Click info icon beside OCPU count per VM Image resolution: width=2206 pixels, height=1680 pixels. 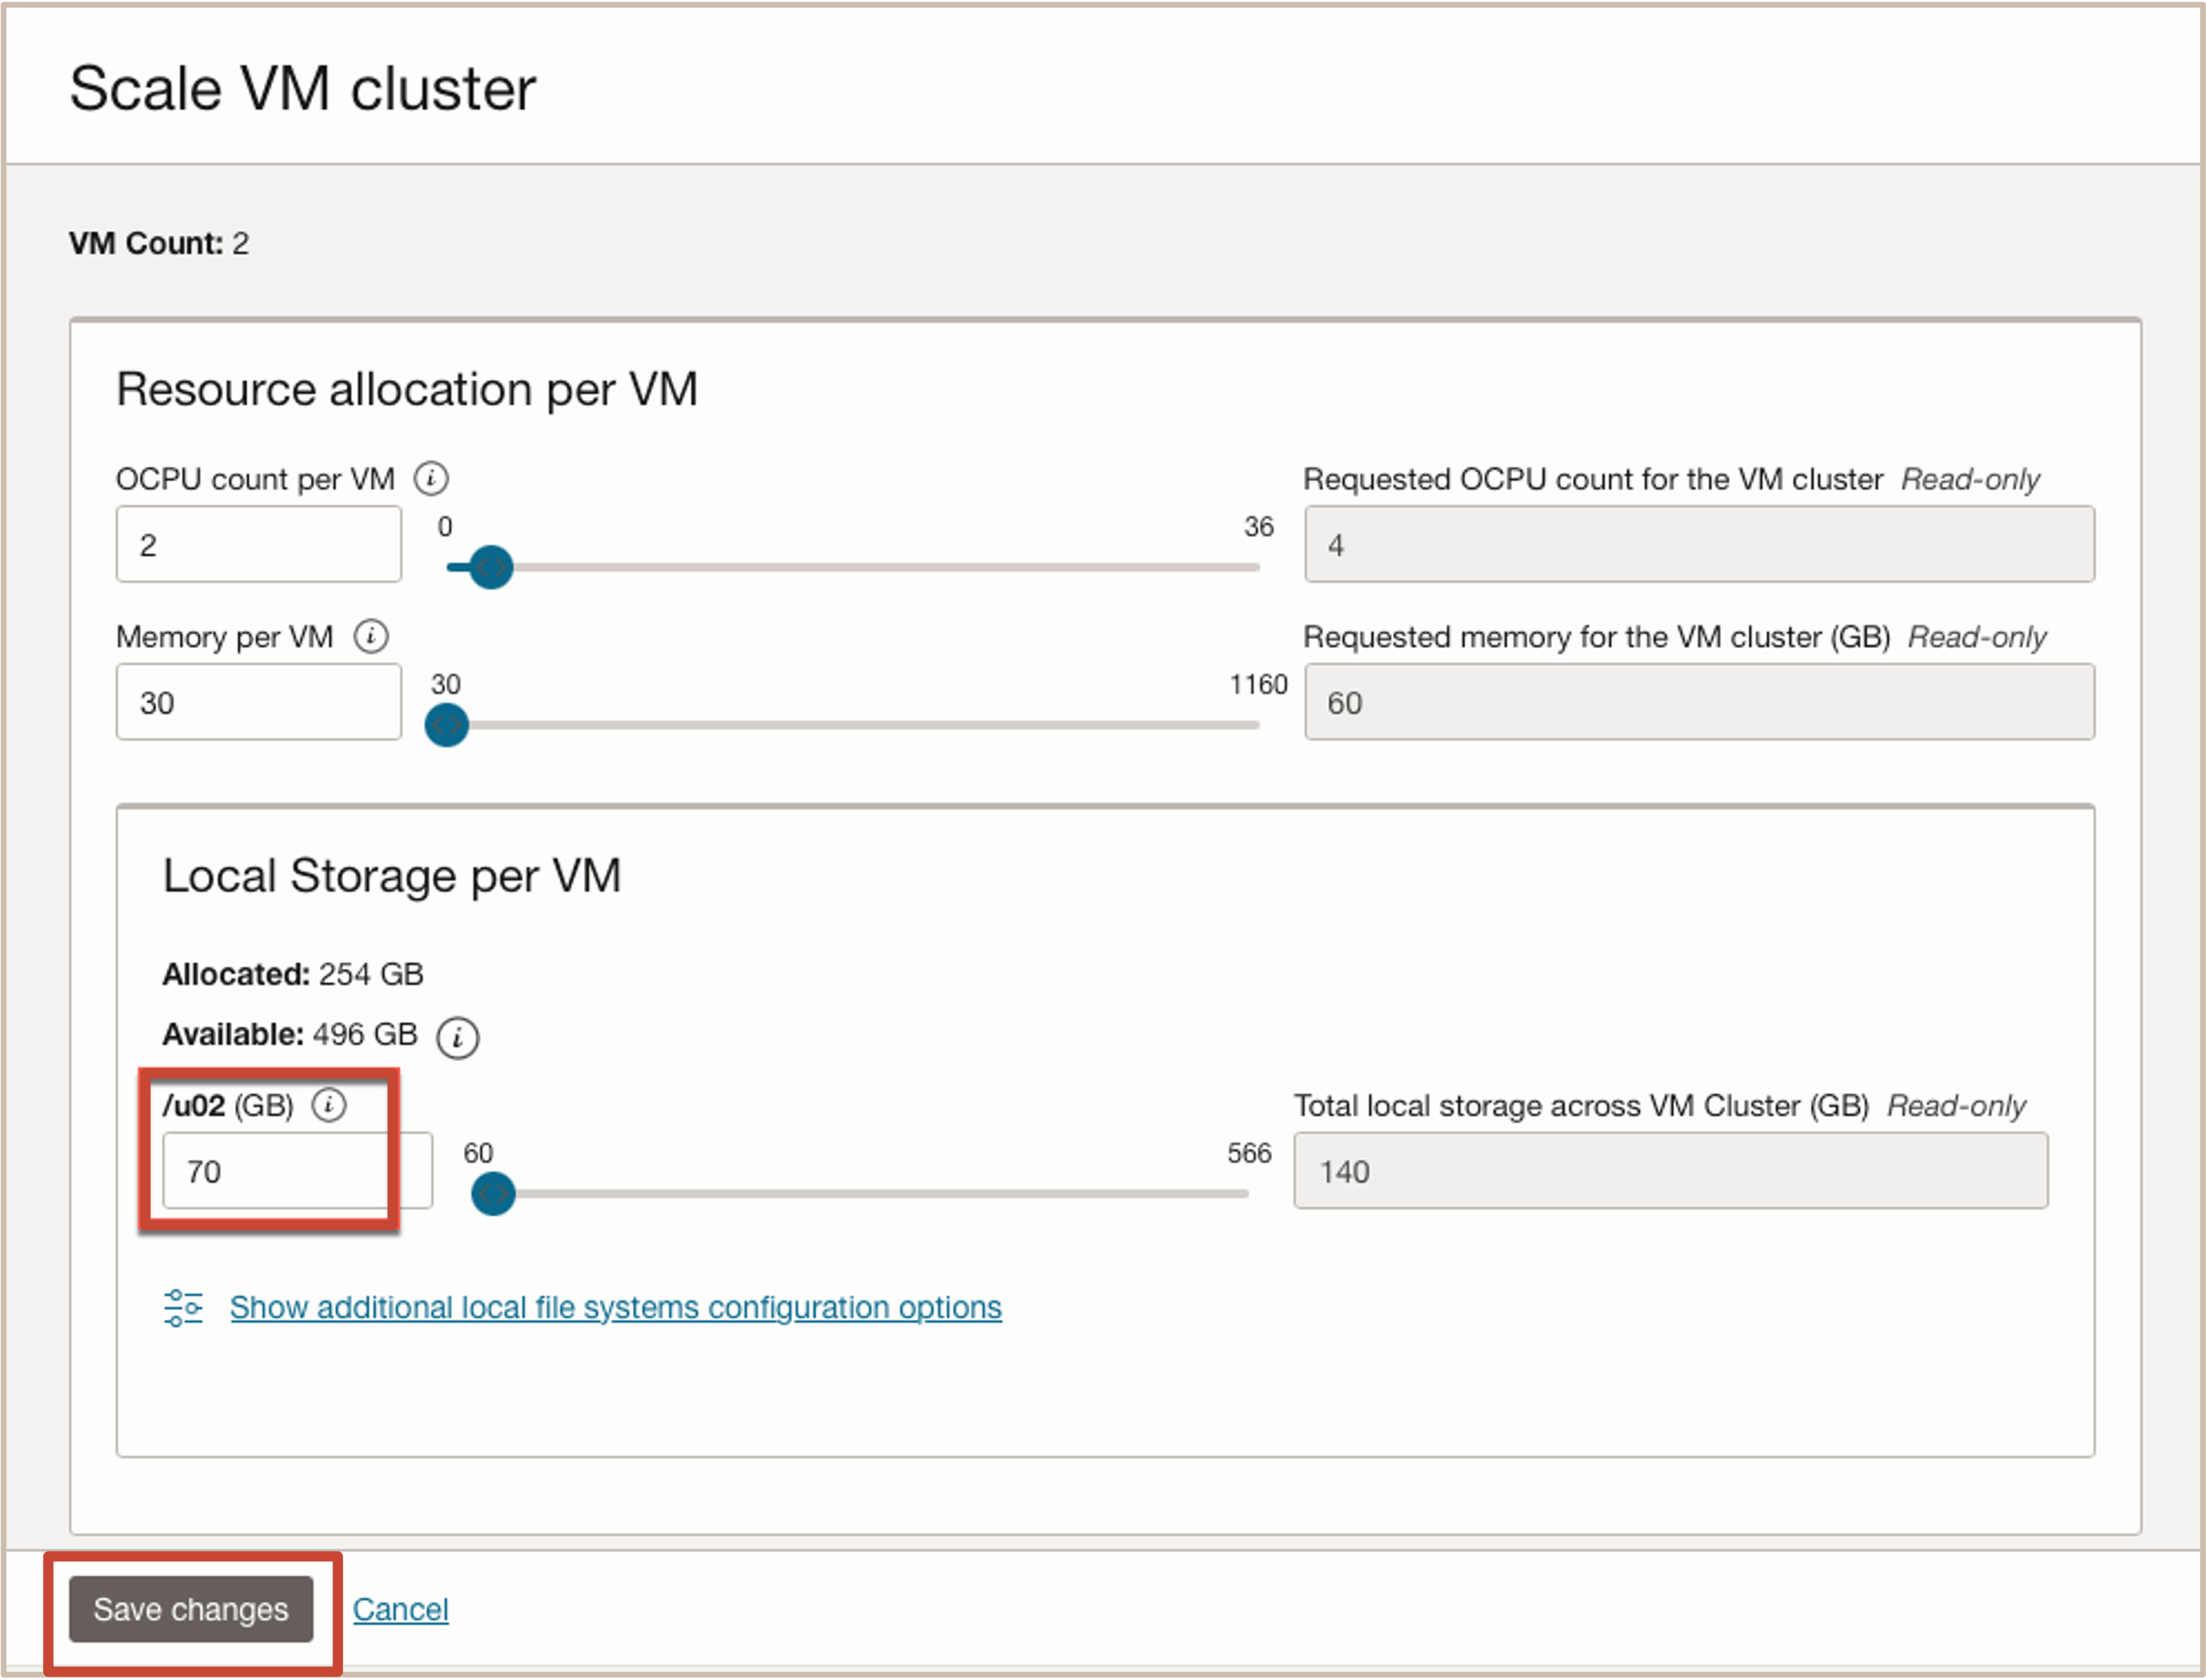click(431, 479)
